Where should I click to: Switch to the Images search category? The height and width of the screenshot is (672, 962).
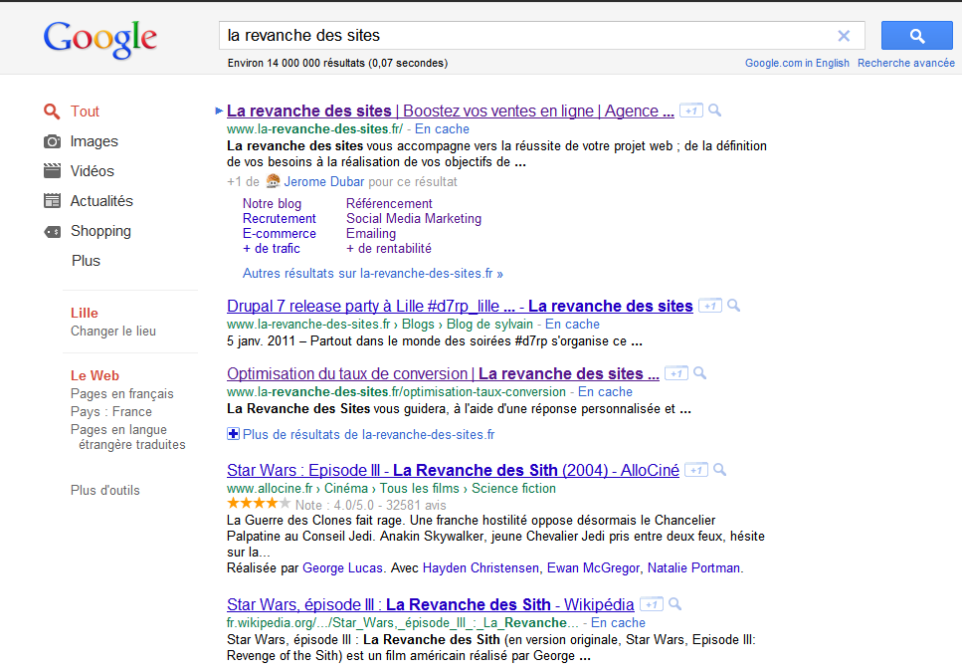point(94,141)
